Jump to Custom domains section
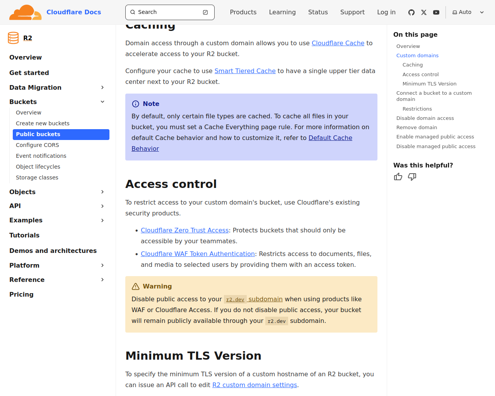The image size is (495, 396). pos(417,55)
